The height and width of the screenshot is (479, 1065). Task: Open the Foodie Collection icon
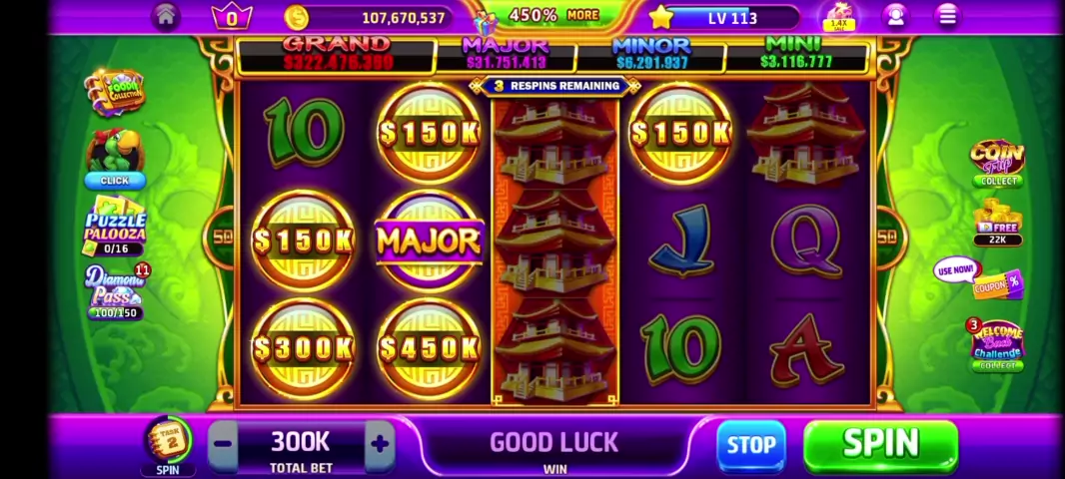[114, 93]
